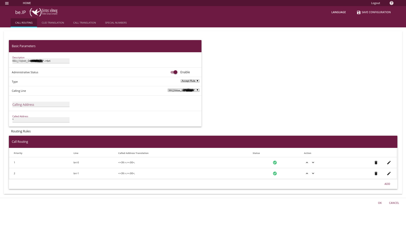
Task: Click Called Address Translation column header
Action: [133, 153]
